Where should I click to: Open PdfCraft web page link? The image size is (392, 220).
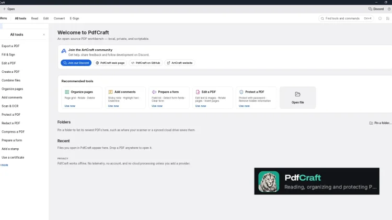(x=110, y=63)
